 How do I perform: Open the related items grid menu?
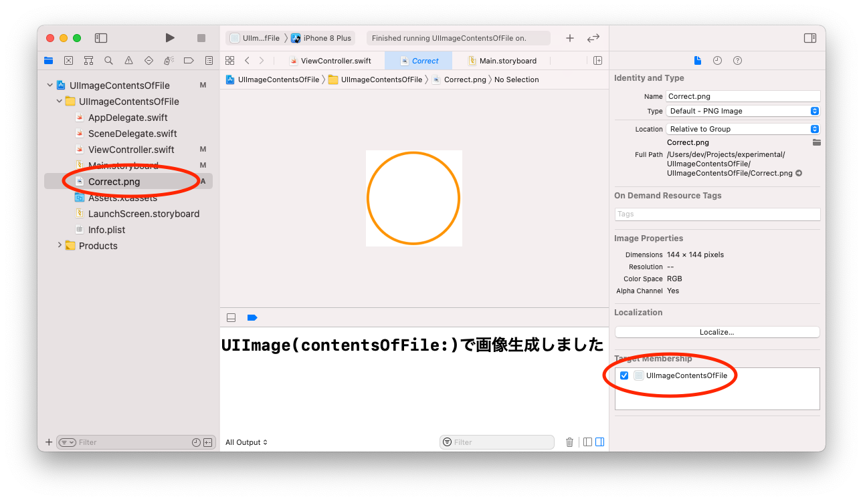229,60
